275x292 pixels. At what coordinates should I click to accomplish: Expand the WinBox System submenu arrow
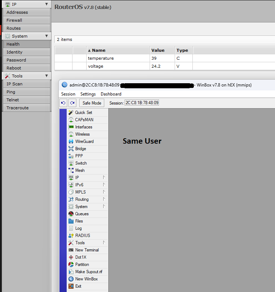point(104,207)
